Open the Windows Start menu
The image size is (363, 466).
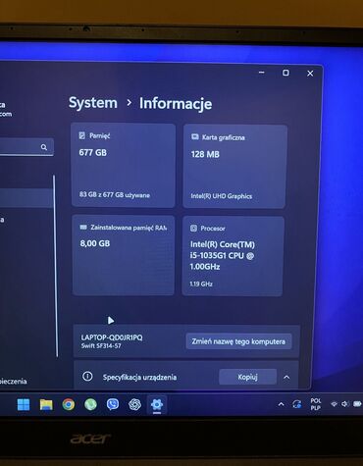tap(24, 404)
